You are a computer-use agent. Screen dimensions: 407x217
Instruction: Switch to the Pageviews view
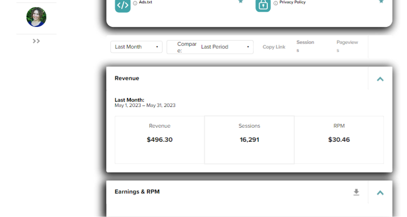(x=347, y=46)
